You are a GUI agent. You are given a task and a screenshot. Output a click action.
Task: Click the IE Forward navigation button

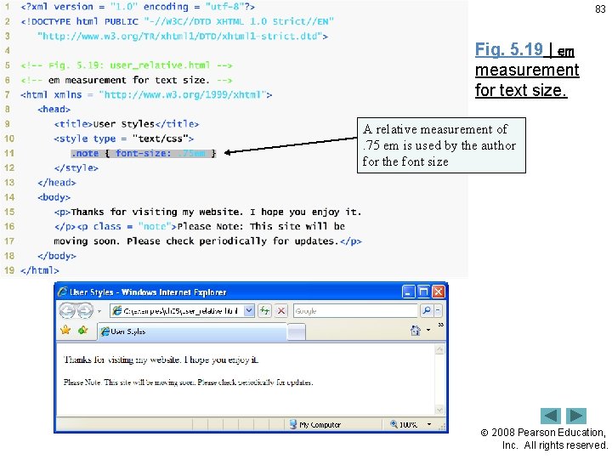85,311
